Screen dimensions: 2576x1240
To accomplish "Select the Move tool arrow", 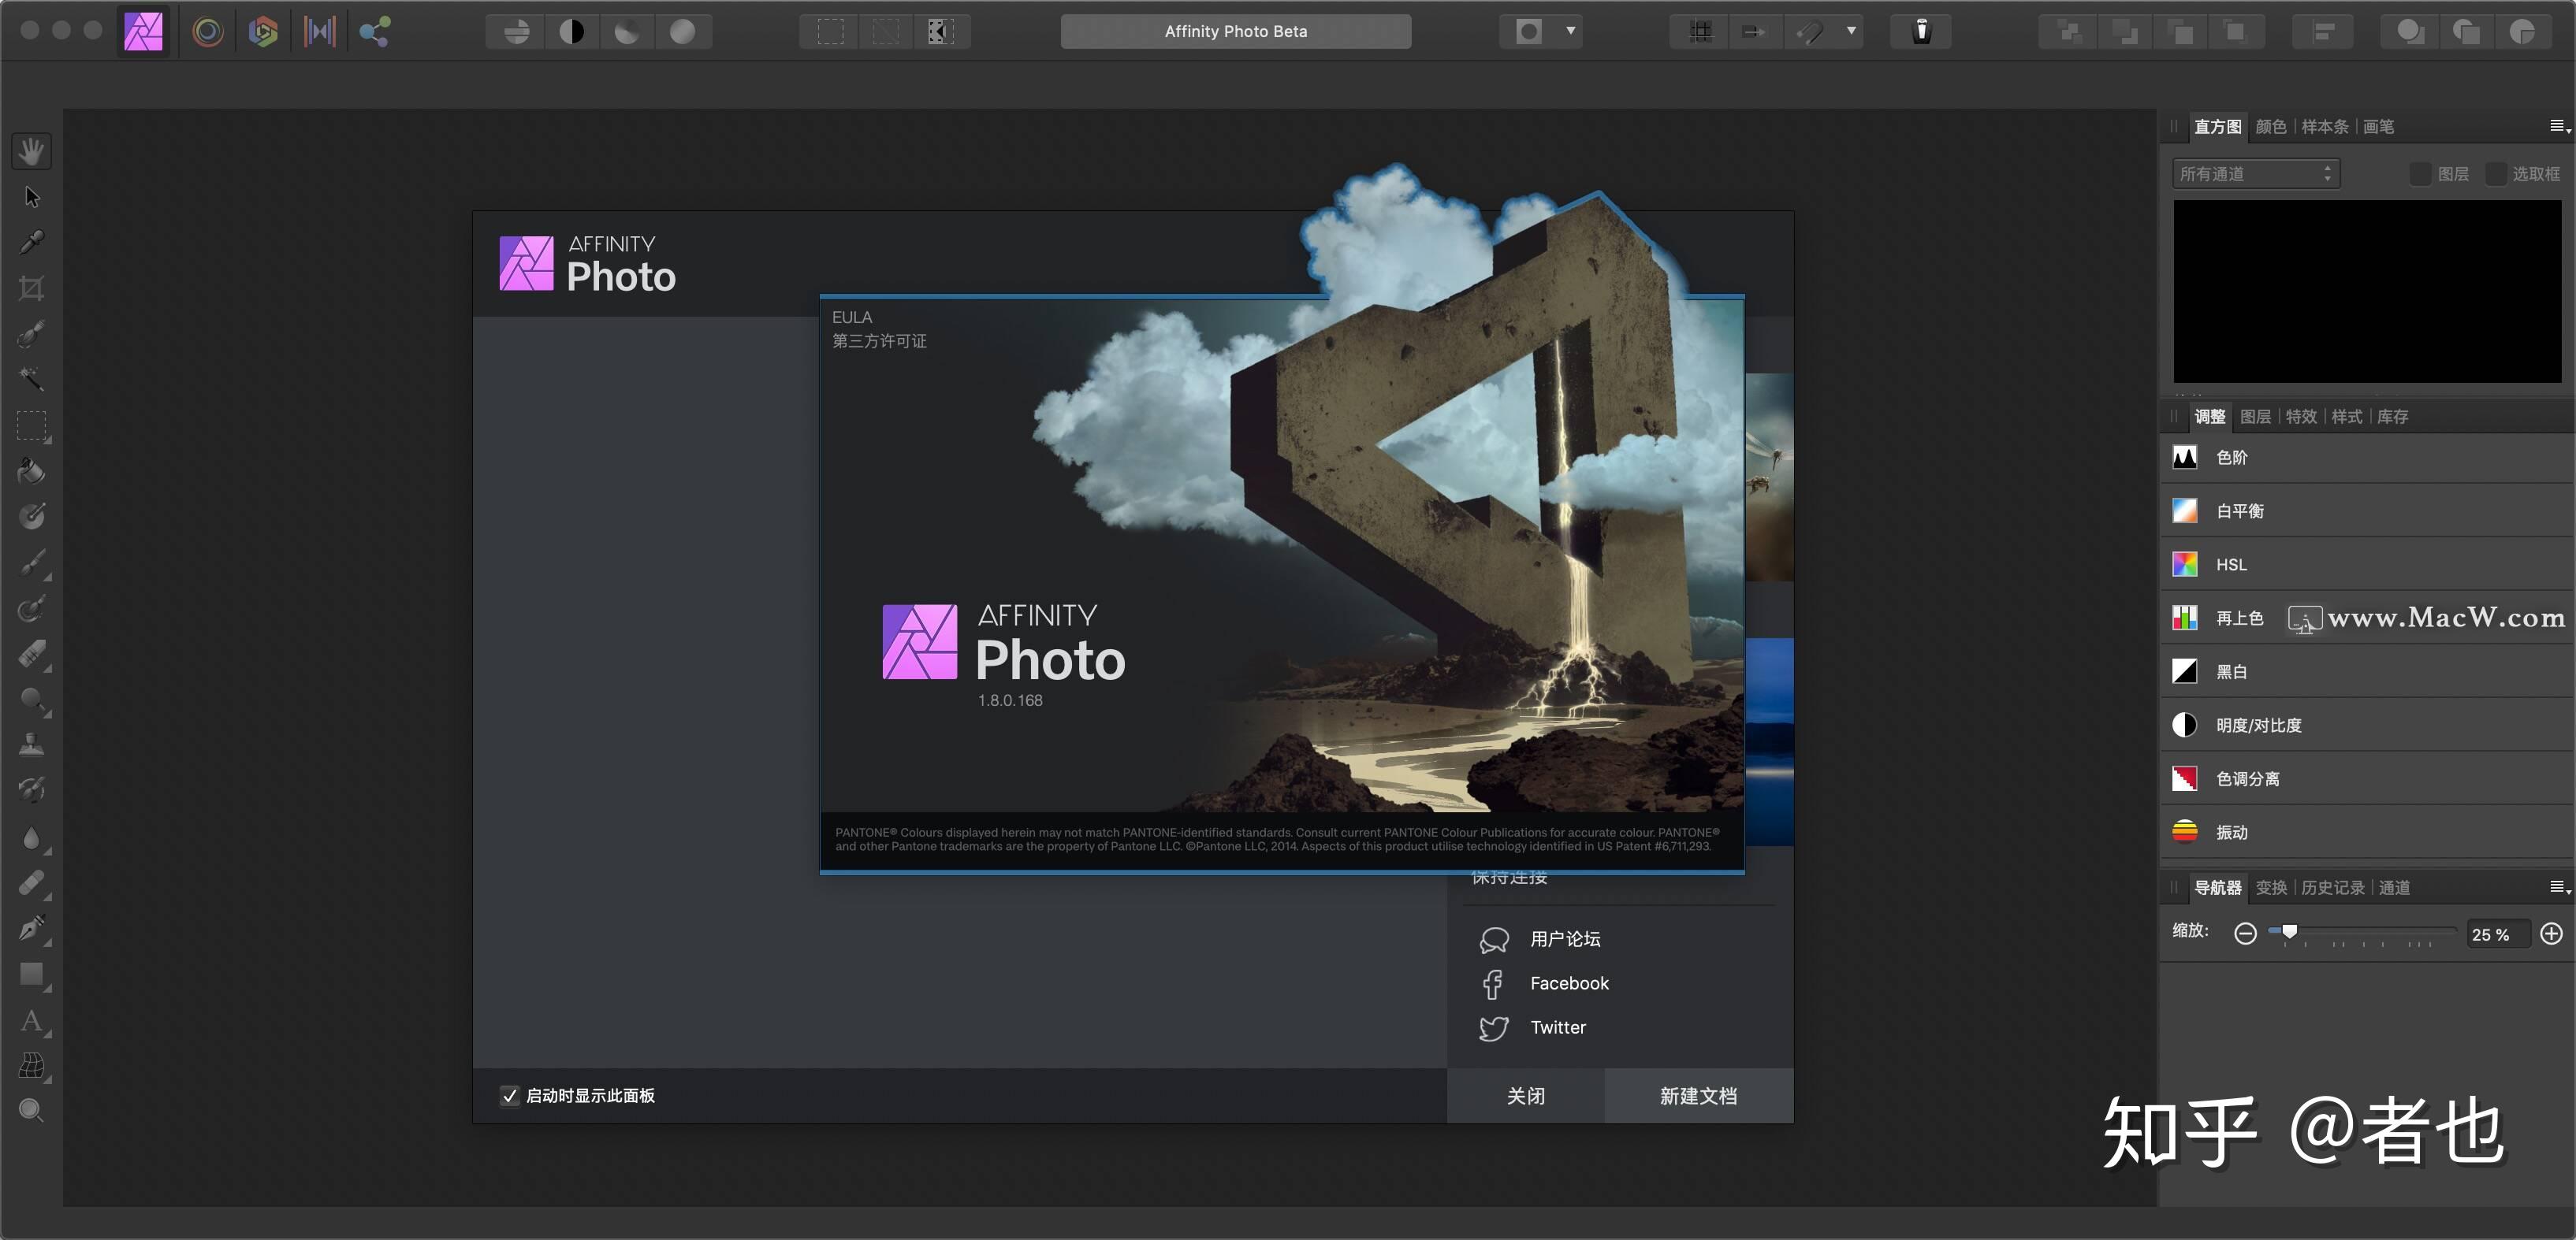I will (31, 197).
